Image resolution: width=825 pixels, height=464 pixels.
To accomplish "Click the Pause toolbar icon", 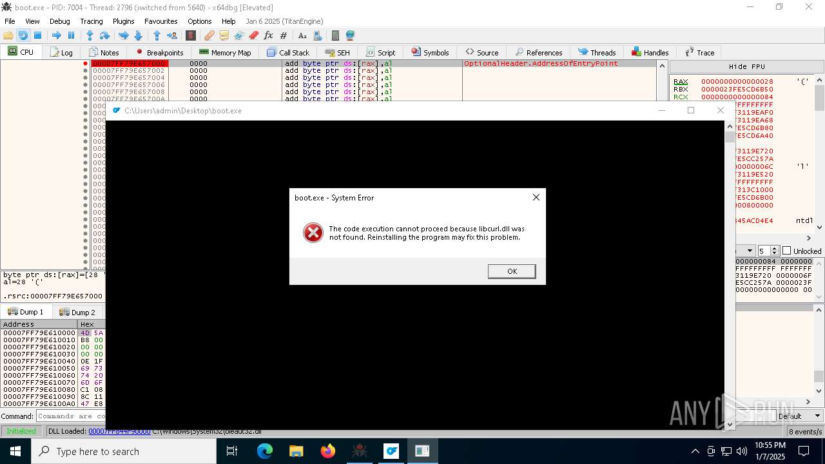I will [71, 35].
